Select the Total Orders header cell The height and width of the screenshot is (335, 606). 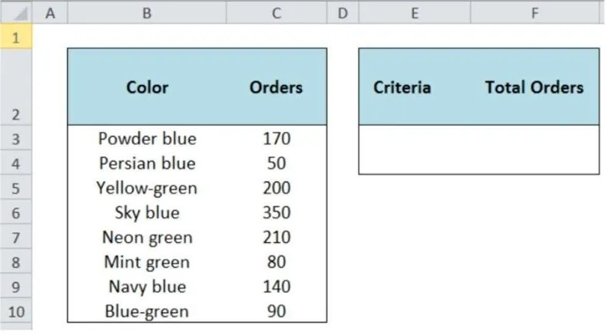tap(535, 87)
